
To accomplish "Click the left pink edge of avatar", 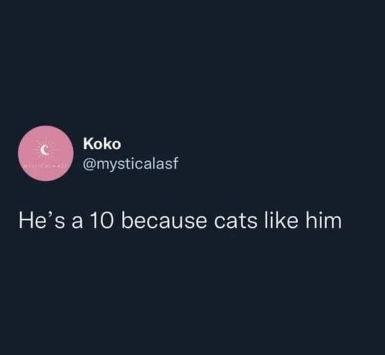I will [x=23, y=155].
